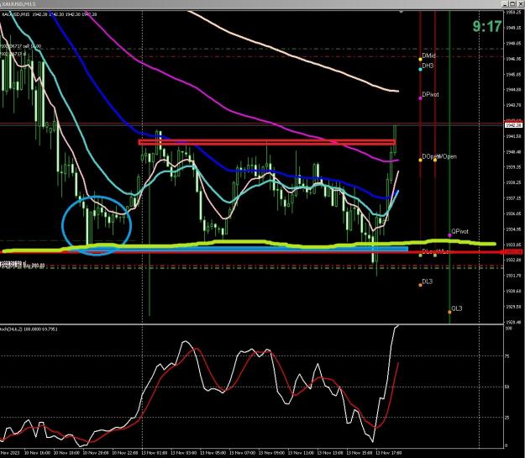Click the Stoch indicator label text
This screenshot has height=458, width=525.
29,329
